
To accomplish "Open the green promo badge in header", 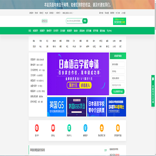I will pos(120,21).
